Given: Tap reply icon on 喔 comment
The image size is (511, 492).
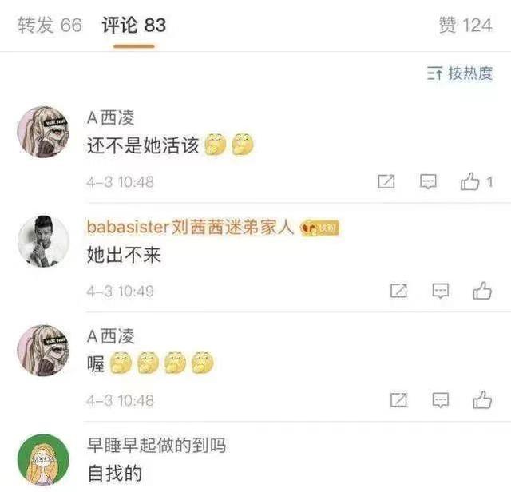Looking at the screenshot, I should tap(441, 400).
